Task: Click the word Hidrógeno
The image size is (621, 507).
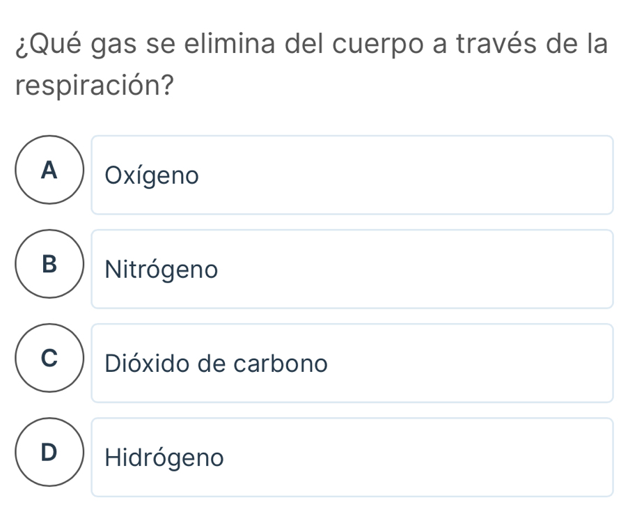Action: (x=164, y=458)
